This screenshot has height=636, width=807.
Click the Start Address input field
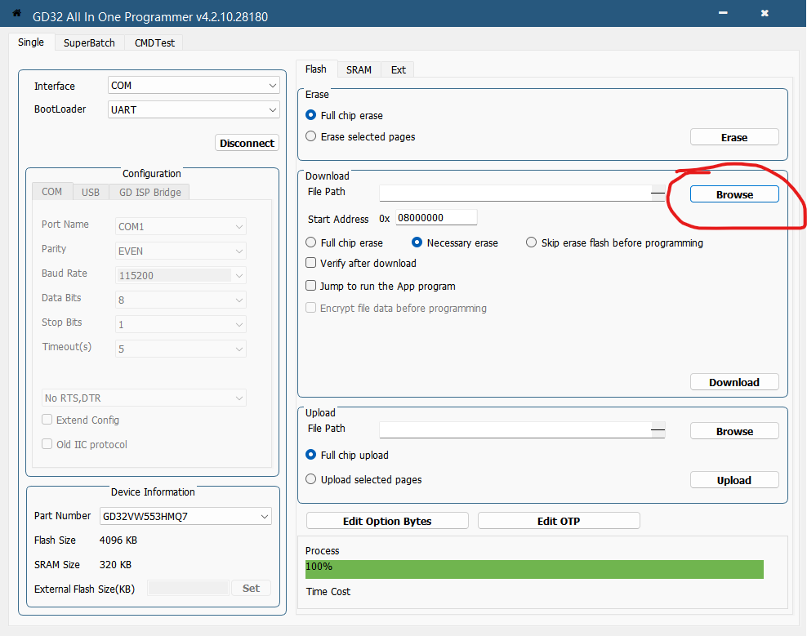(x=436, y=218)
